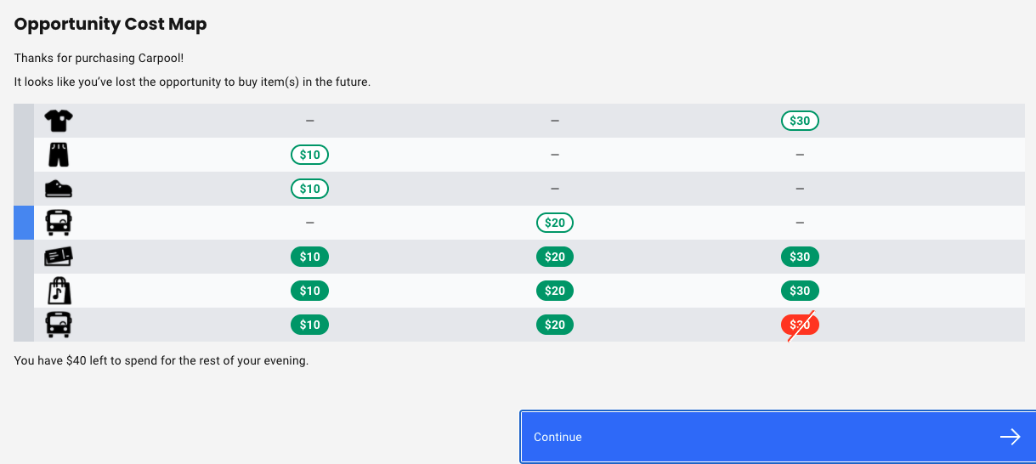
Task: Click the crossed-out red $30 badge
Action: click(800, 325)
